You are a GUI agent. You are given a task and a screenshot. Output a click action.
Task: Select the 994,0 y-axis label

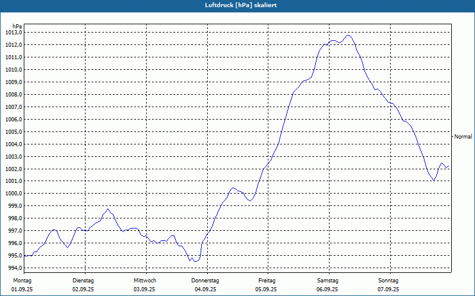tap(14, 268)
